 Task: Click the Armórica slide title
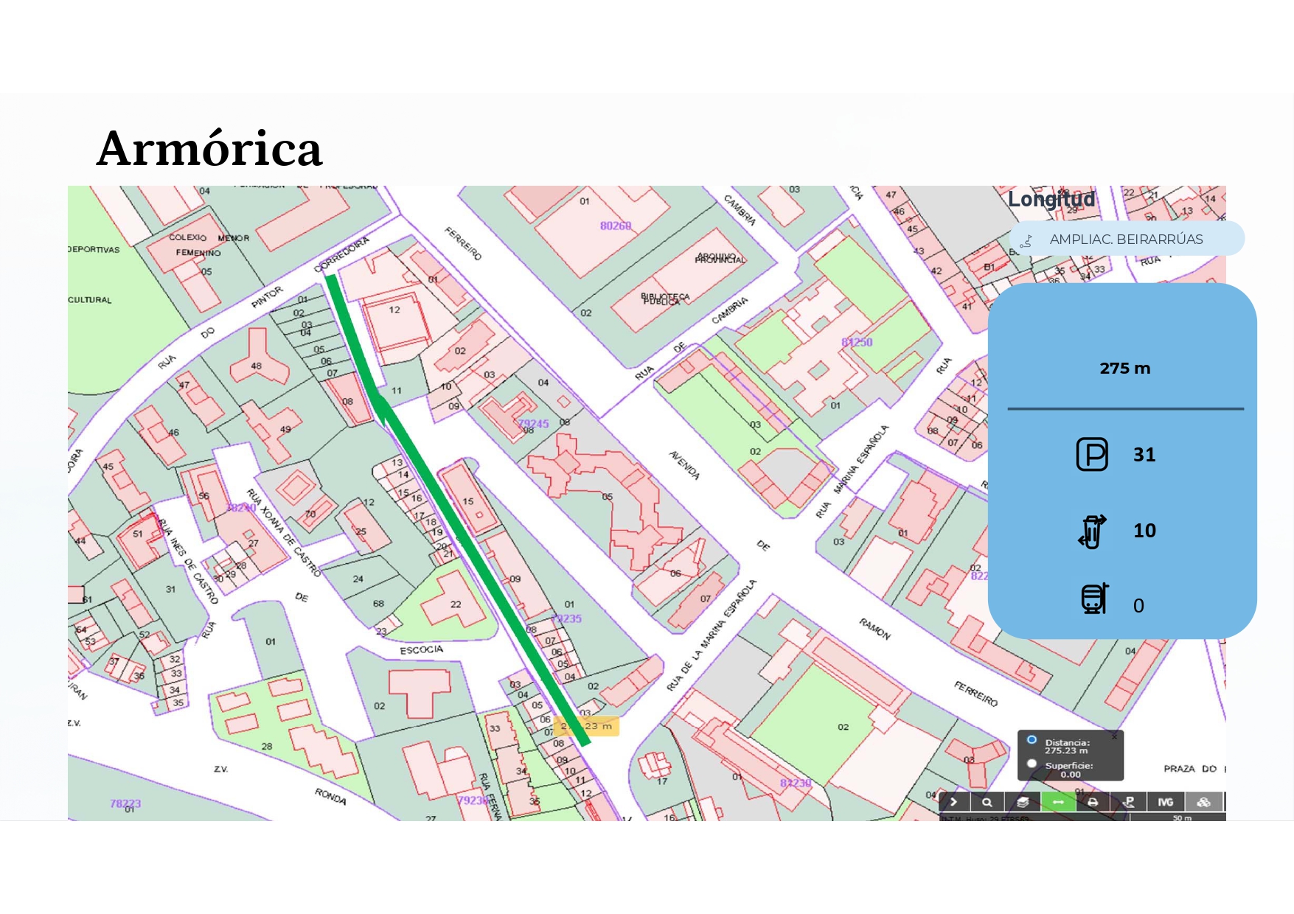[x=209, y=148]
